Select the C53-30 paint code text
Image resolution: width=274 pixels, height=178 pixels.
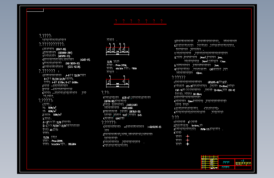[x=189, y=86]
